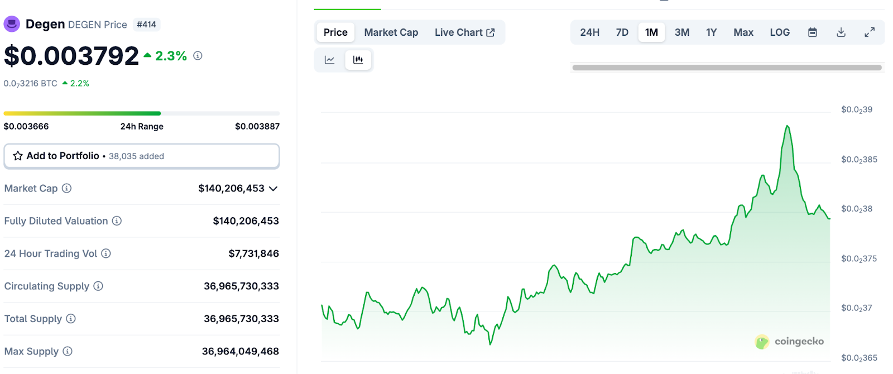Select the 1M time range
Image resolution: width=893 pixels, height=374 pixels.
click(651, 32)
